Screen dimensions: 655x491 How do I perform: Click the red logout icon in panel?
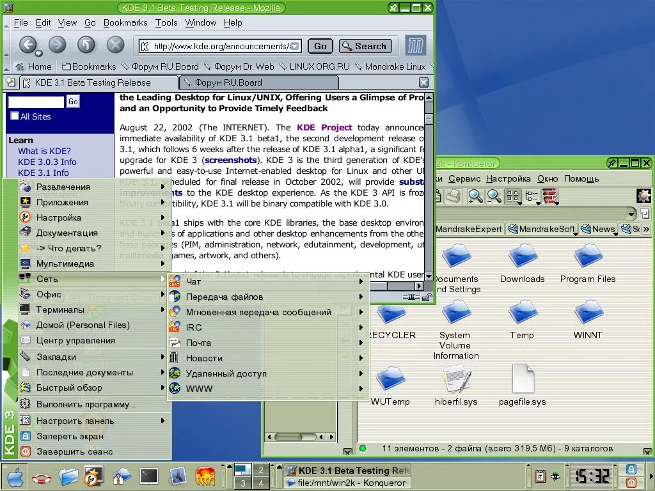631,482
